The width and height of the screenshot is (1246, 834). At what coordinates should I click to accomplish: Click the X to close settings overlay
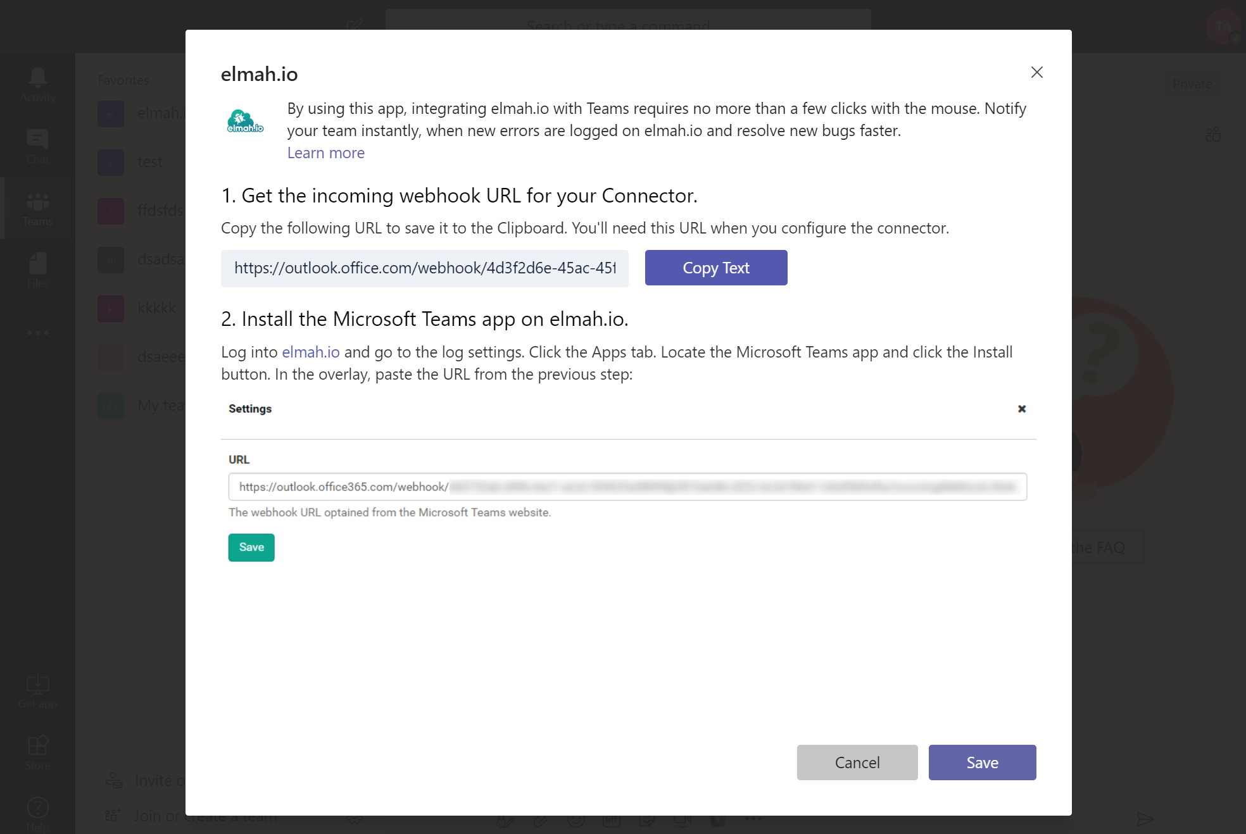click(x=1021, y=409)
